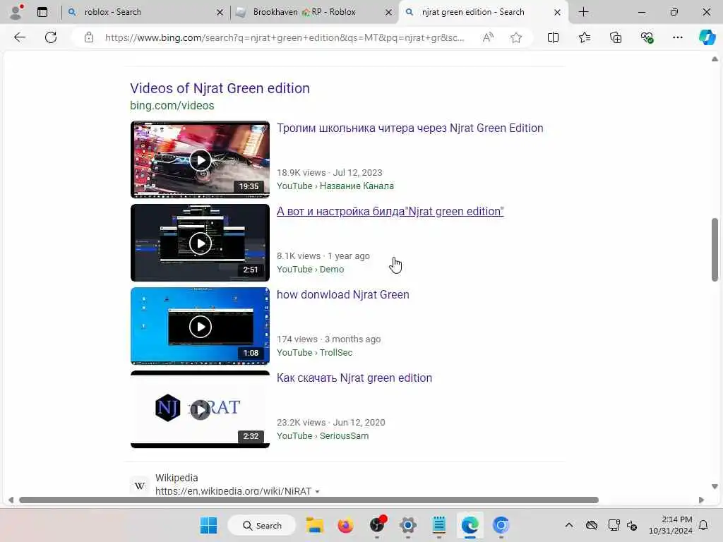Open a new tab with plus button

click(x=584, y=12)
